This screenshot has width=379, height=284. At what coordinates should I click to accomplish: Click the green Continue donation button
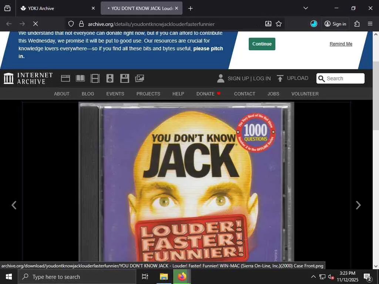pyautogui.click(x=262, y=44)
